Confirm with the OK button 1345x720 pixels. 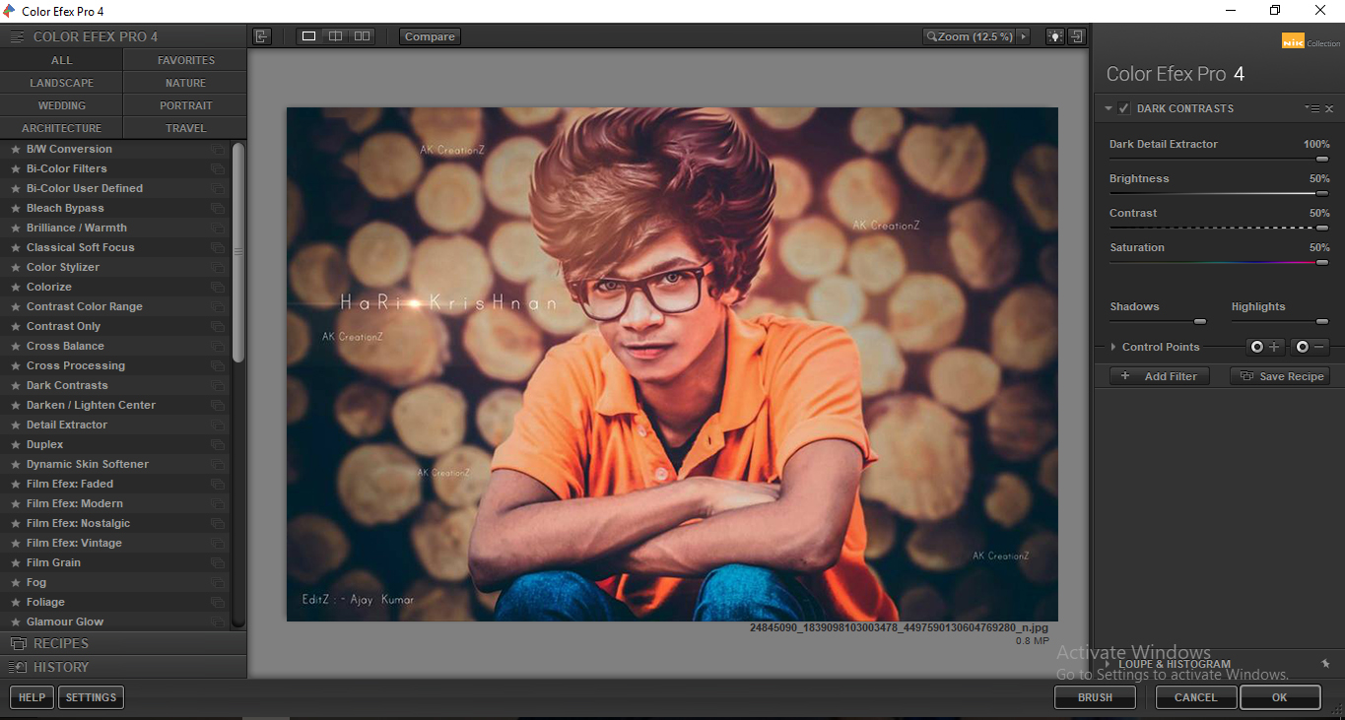(1279, 697)
